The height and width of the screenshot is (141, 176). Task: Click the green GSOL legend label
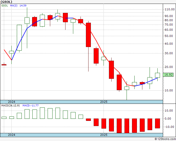(5, 6)
